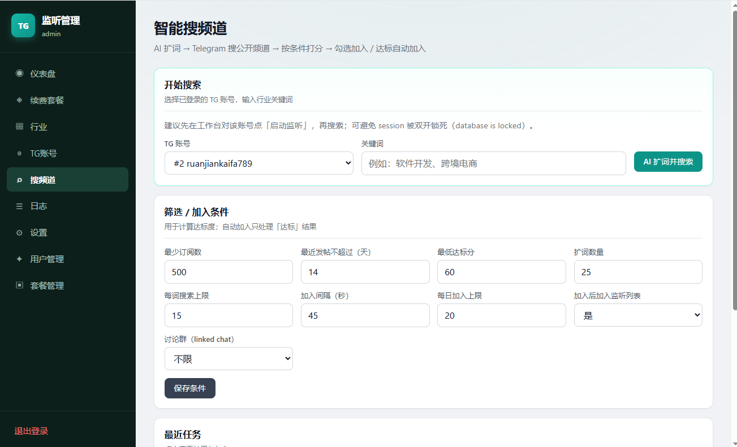Viewport: 737px width, 447px height.
Task: Click the 扩词数量 input
Action: [x=638, y=272]
